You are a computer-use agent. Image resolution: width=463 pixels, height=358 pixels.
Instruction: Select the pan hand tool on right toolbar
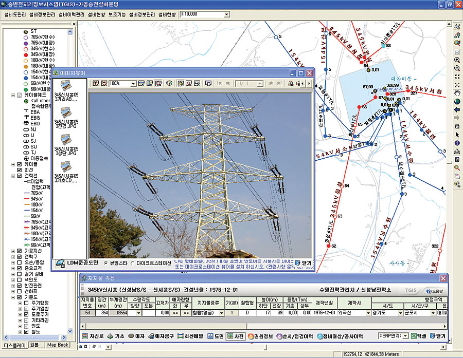point(457,93)
